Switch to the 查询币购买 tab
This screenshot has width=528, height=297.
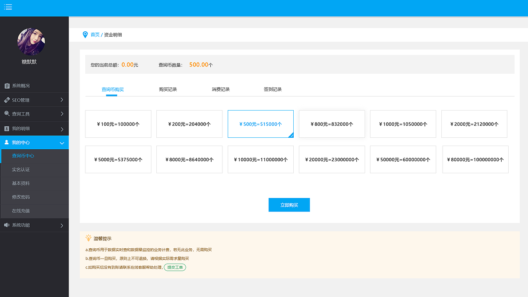coord(113,90)
